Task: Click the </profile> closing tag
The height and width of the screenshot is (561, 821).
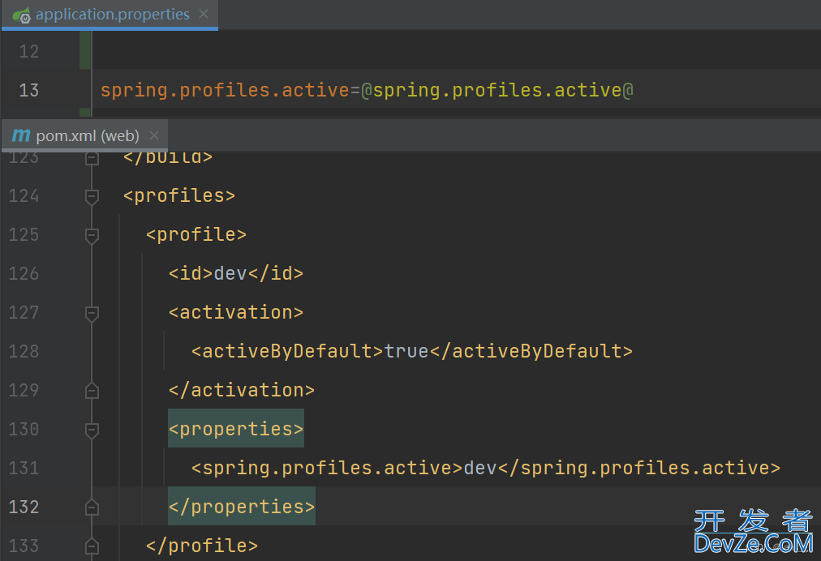Action: [201, 546]
